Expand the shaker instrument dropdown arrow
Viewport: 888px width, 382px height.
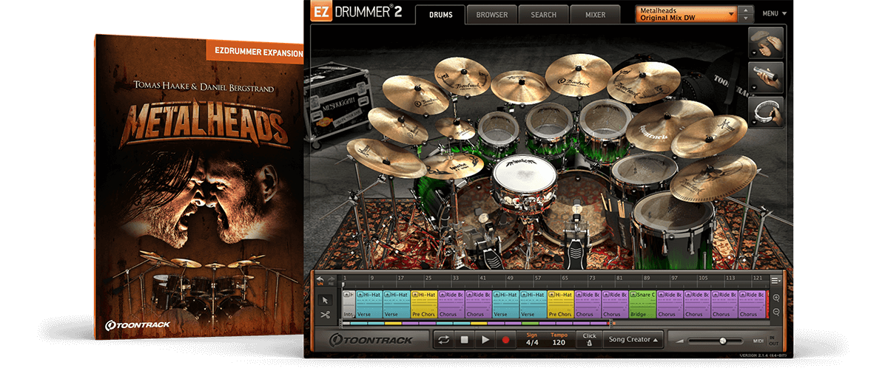click(x=755, y=88)
